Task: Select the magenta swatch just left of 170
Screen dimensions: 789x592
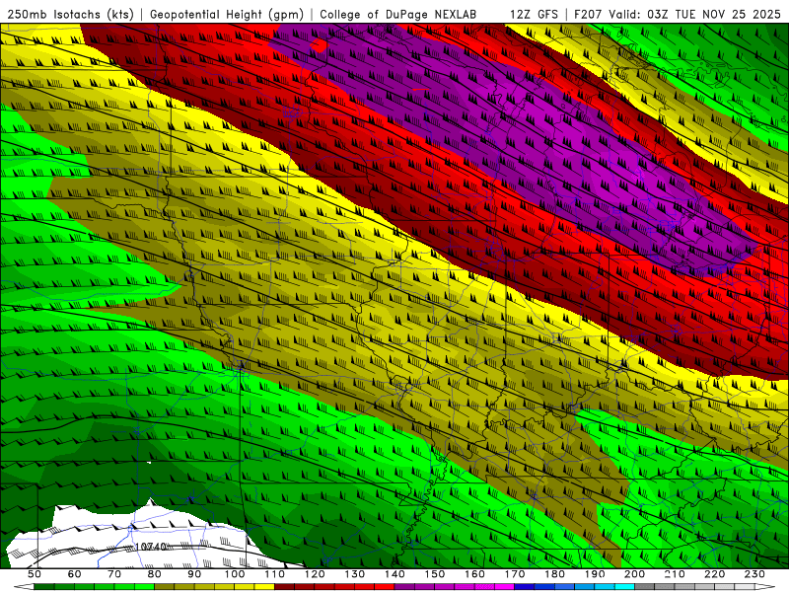Action: (504, 586)
